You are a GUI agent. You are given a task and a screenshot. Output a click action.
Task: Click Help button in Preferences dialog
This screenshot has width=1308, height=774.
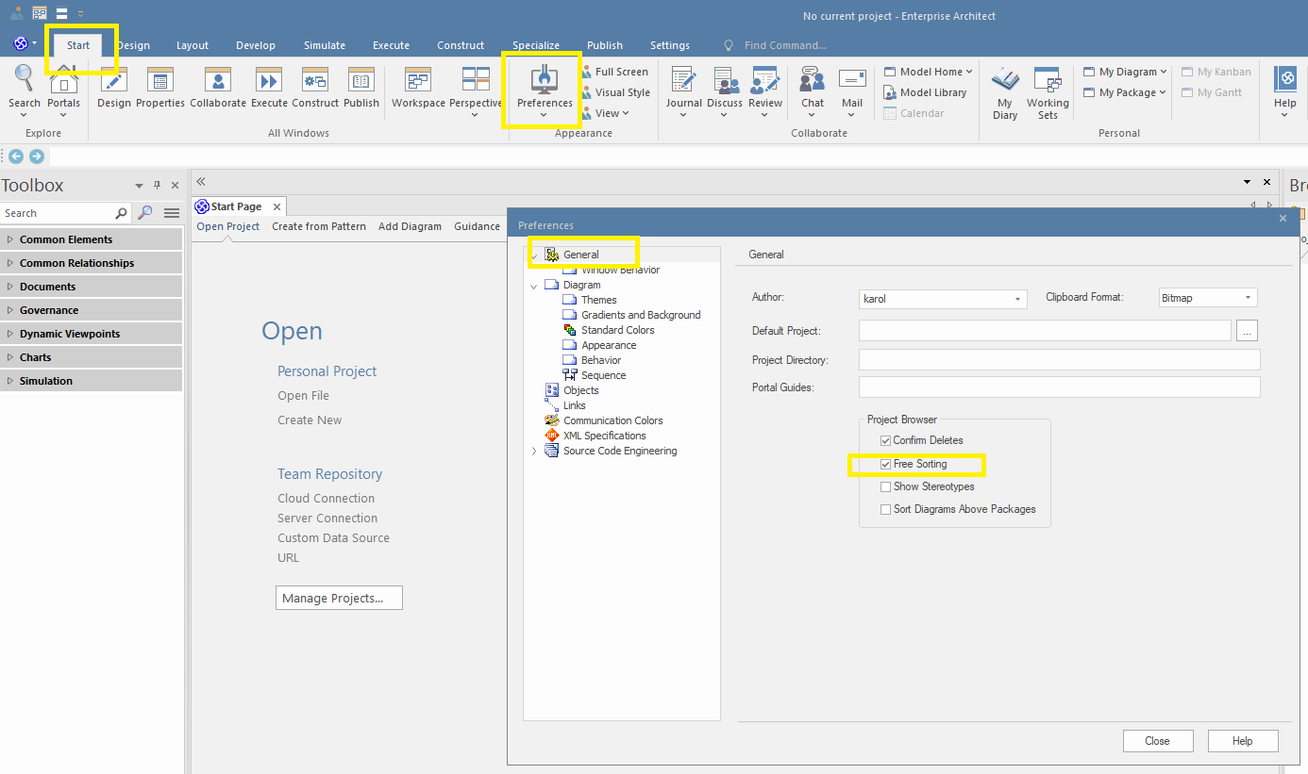point(1243,741)
